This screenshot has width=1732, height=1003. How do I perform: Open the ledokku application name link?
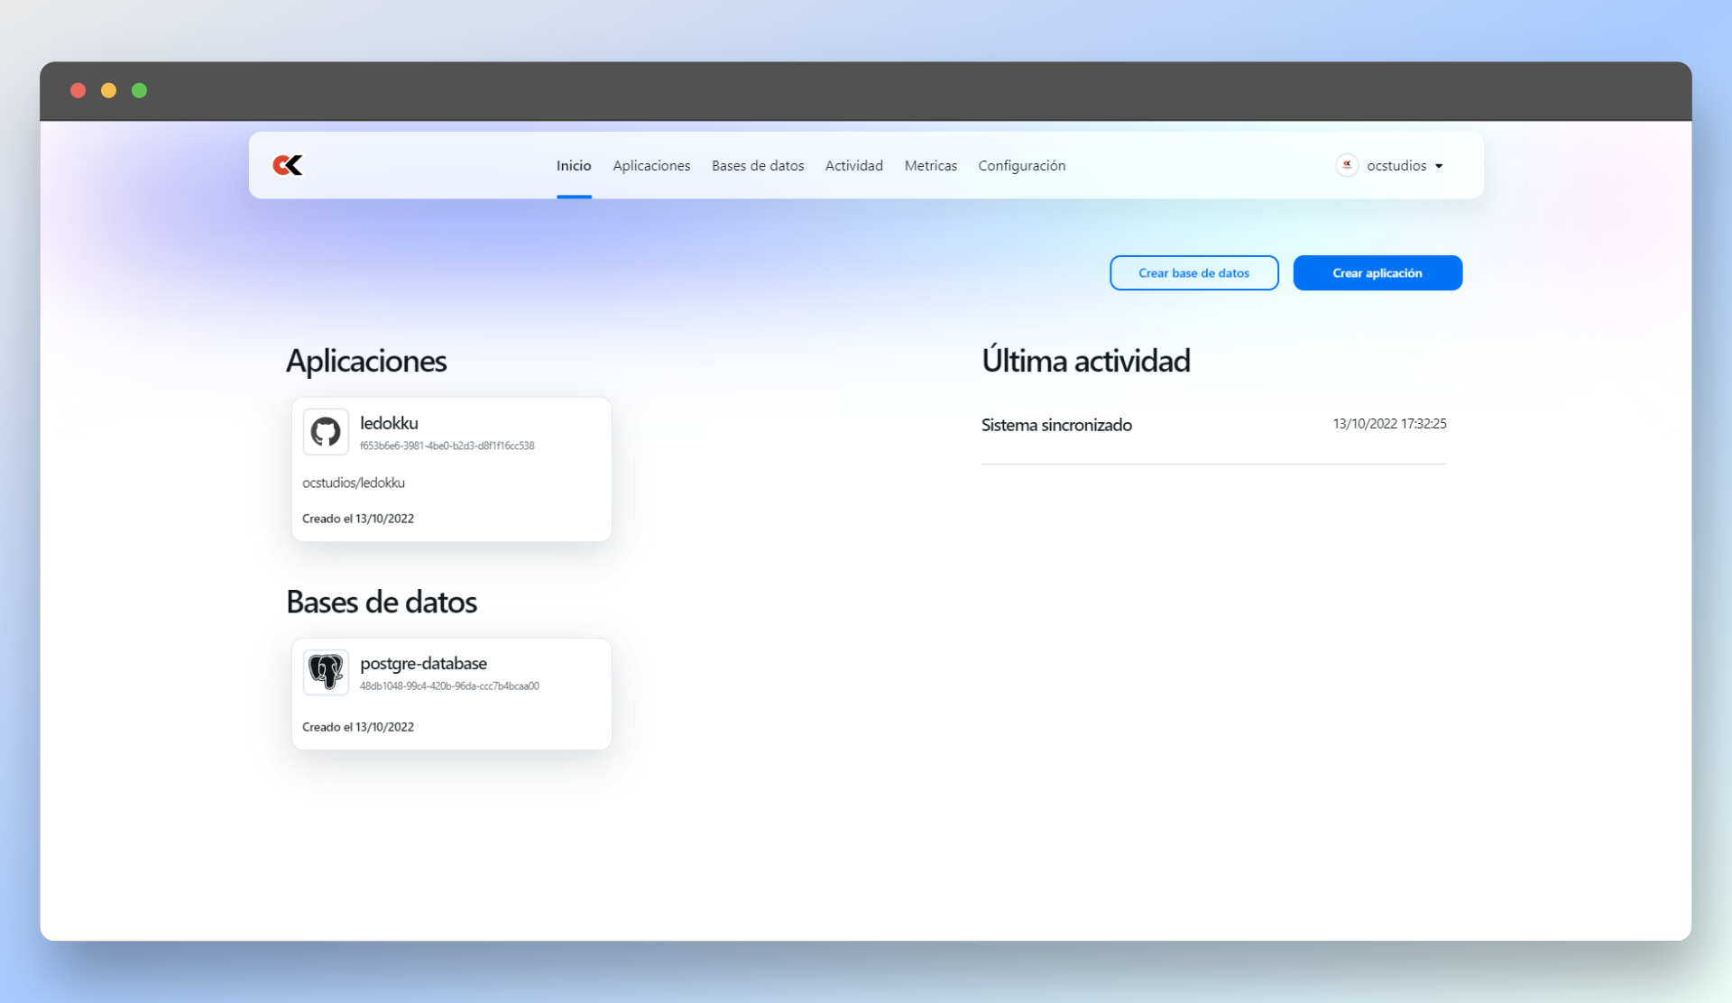(x=389, y=423)
